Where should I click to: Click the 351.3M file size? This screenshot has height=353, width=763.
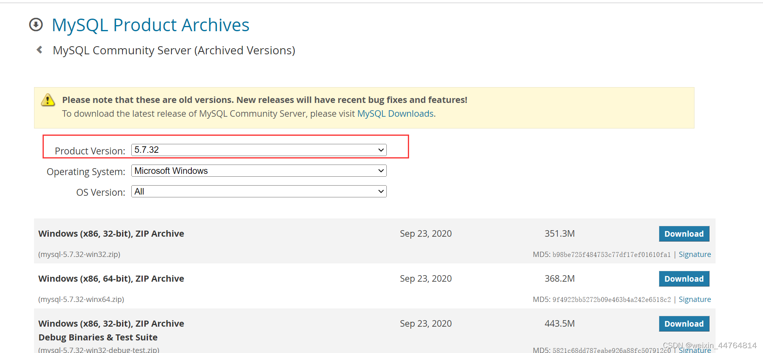point(559,234)
